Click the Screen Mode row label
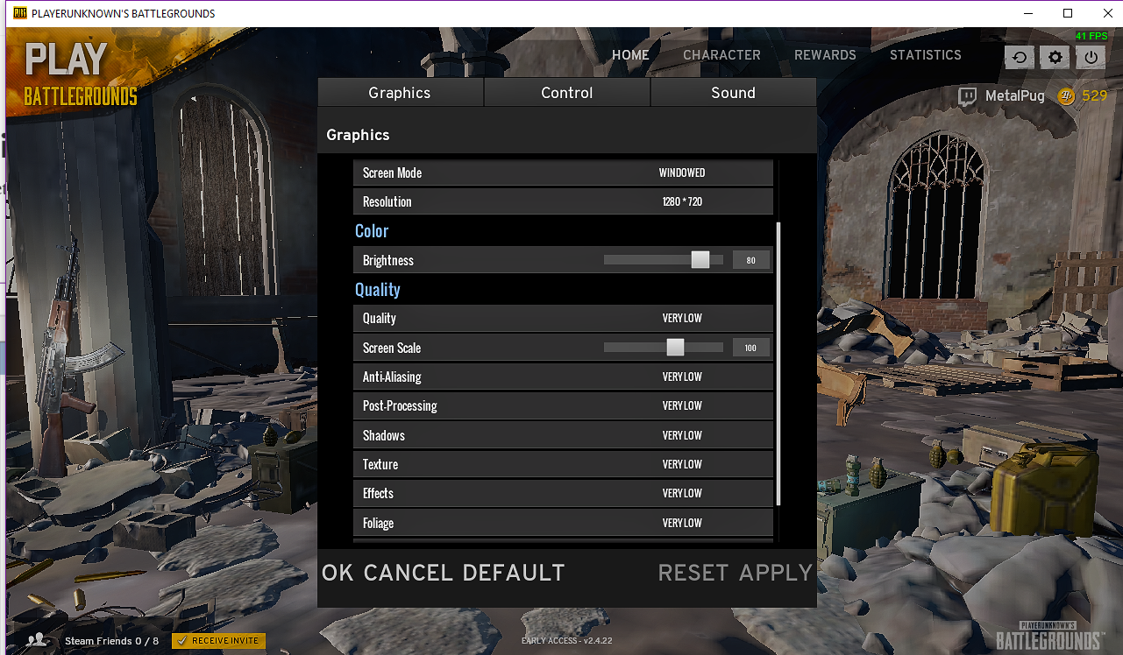 393,173
